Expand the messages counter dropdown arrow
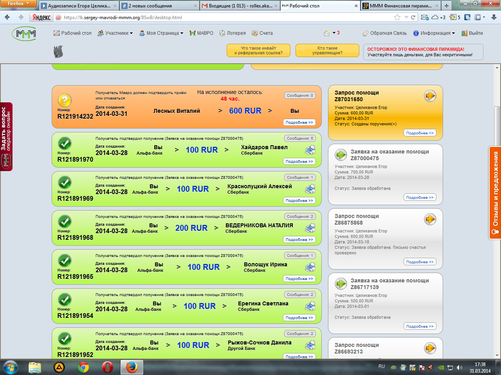 click(x=334, y=33)
